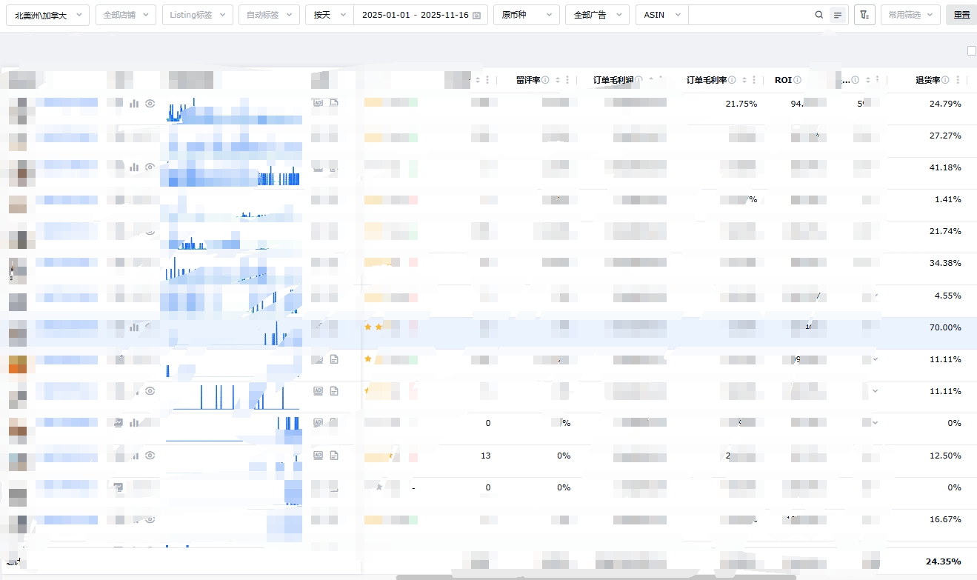Viewport: 977px width, 580px height.
Task: Click the column menu dots beside 留评率
Action: coord(567,80)
